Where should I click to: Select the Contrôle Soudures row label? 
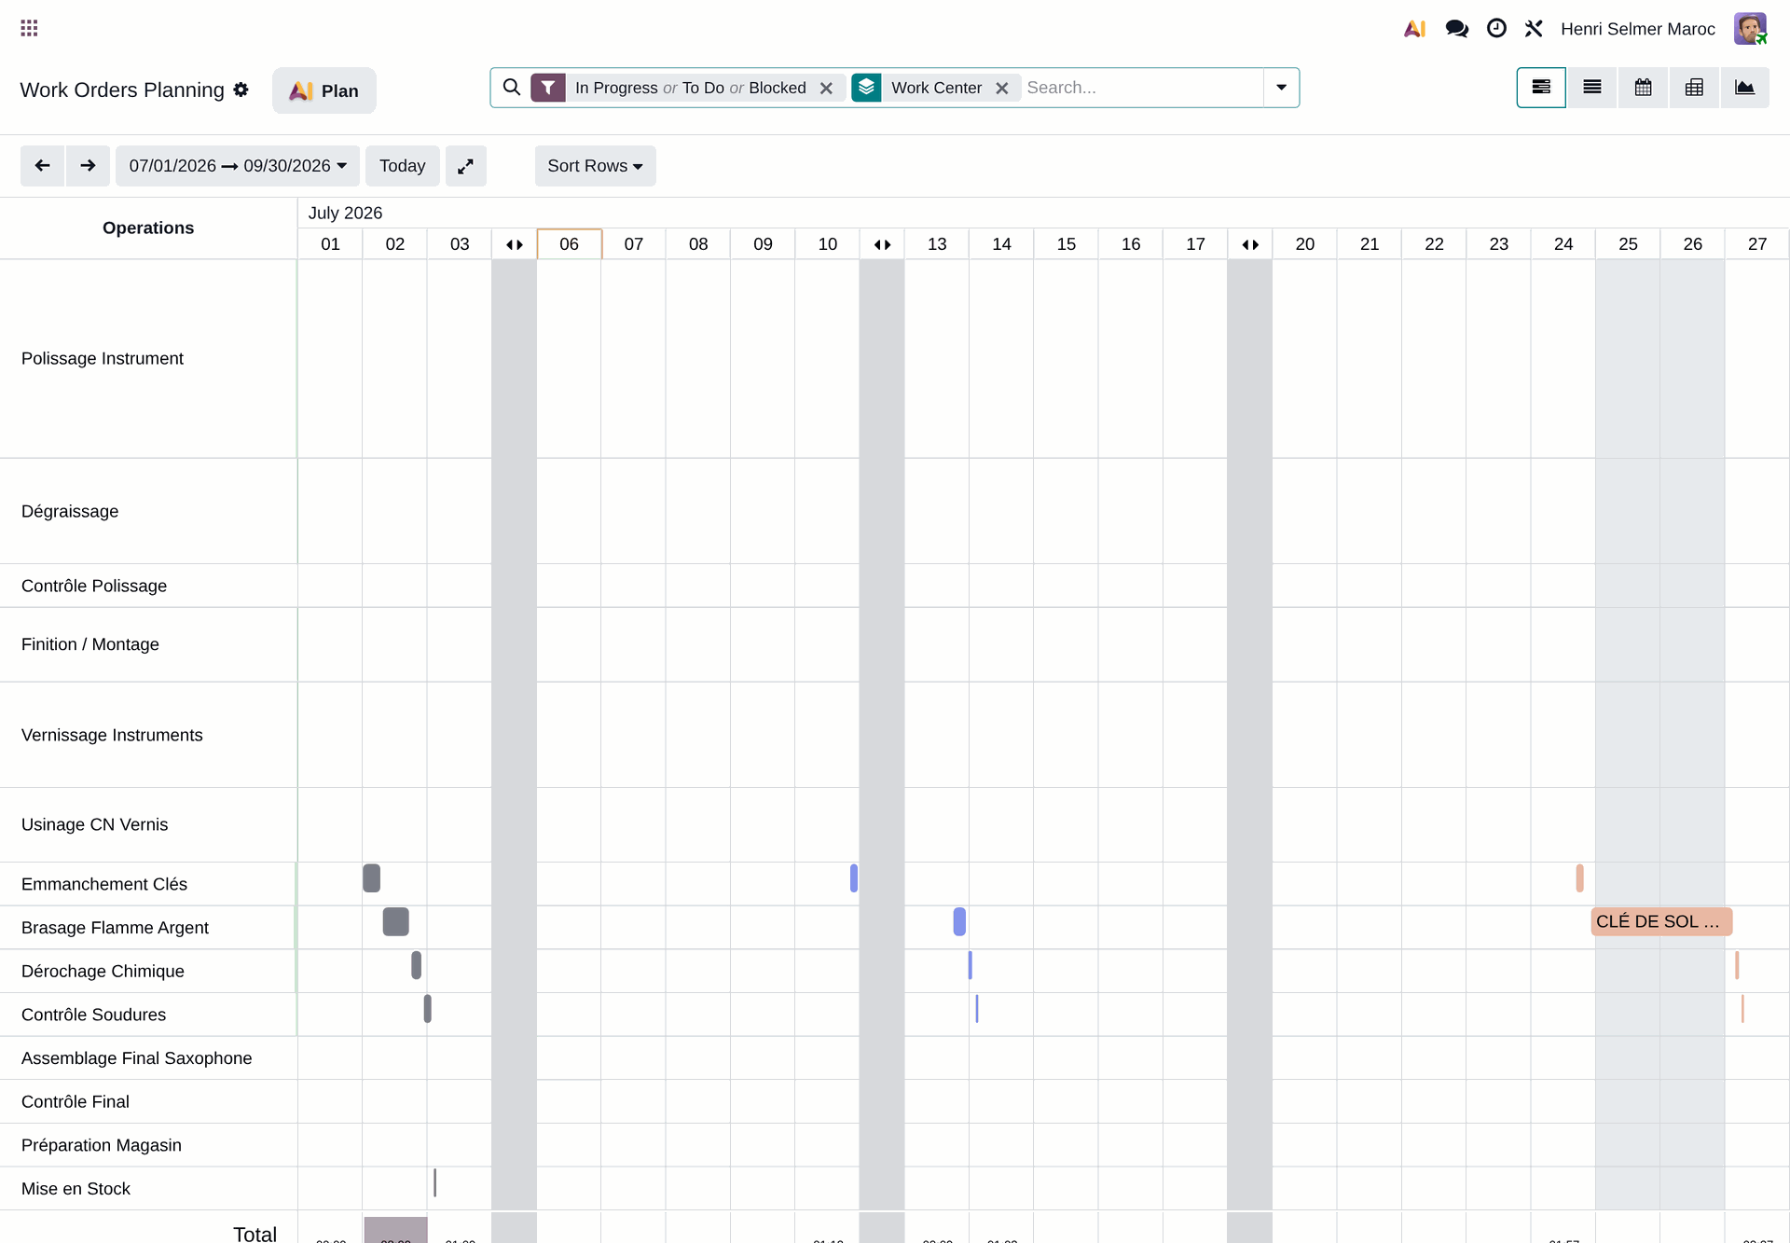[x=93, y=1015]
